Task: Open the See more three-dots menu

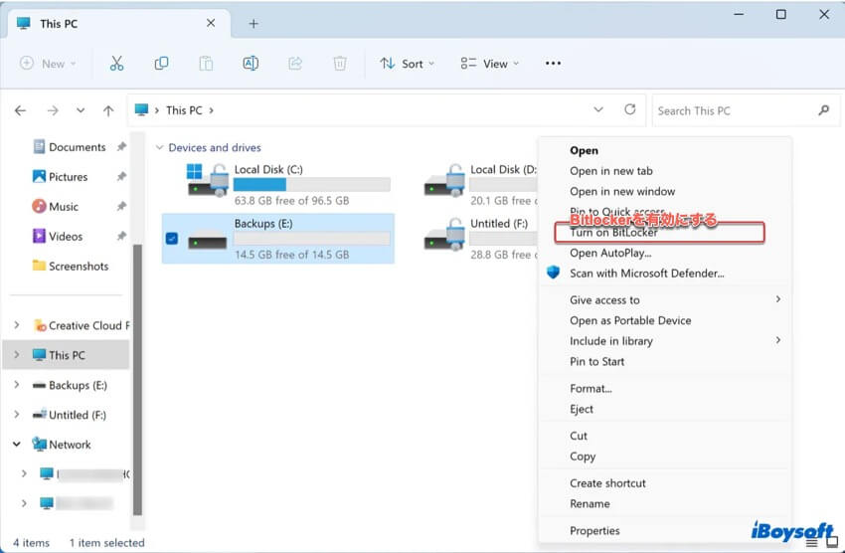Action: [x=553, y=64]
